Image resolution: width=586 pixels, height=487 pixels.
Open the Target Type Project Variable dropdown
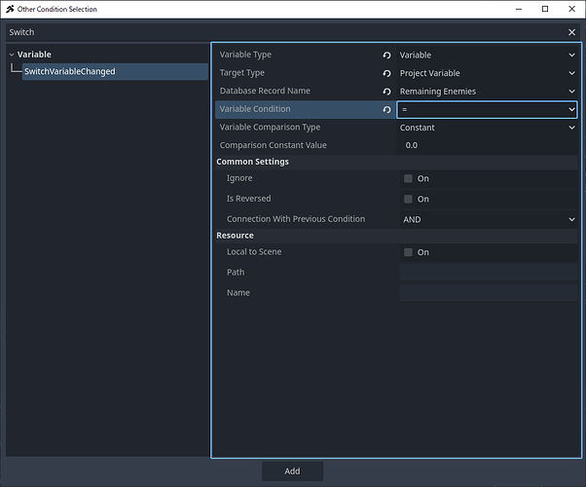point(487,73)
